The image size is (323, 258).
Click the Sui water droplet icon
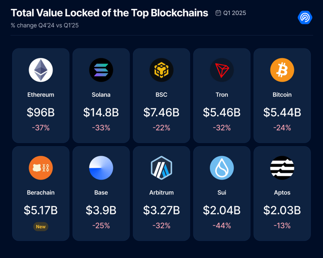click(x=222, y=168)
